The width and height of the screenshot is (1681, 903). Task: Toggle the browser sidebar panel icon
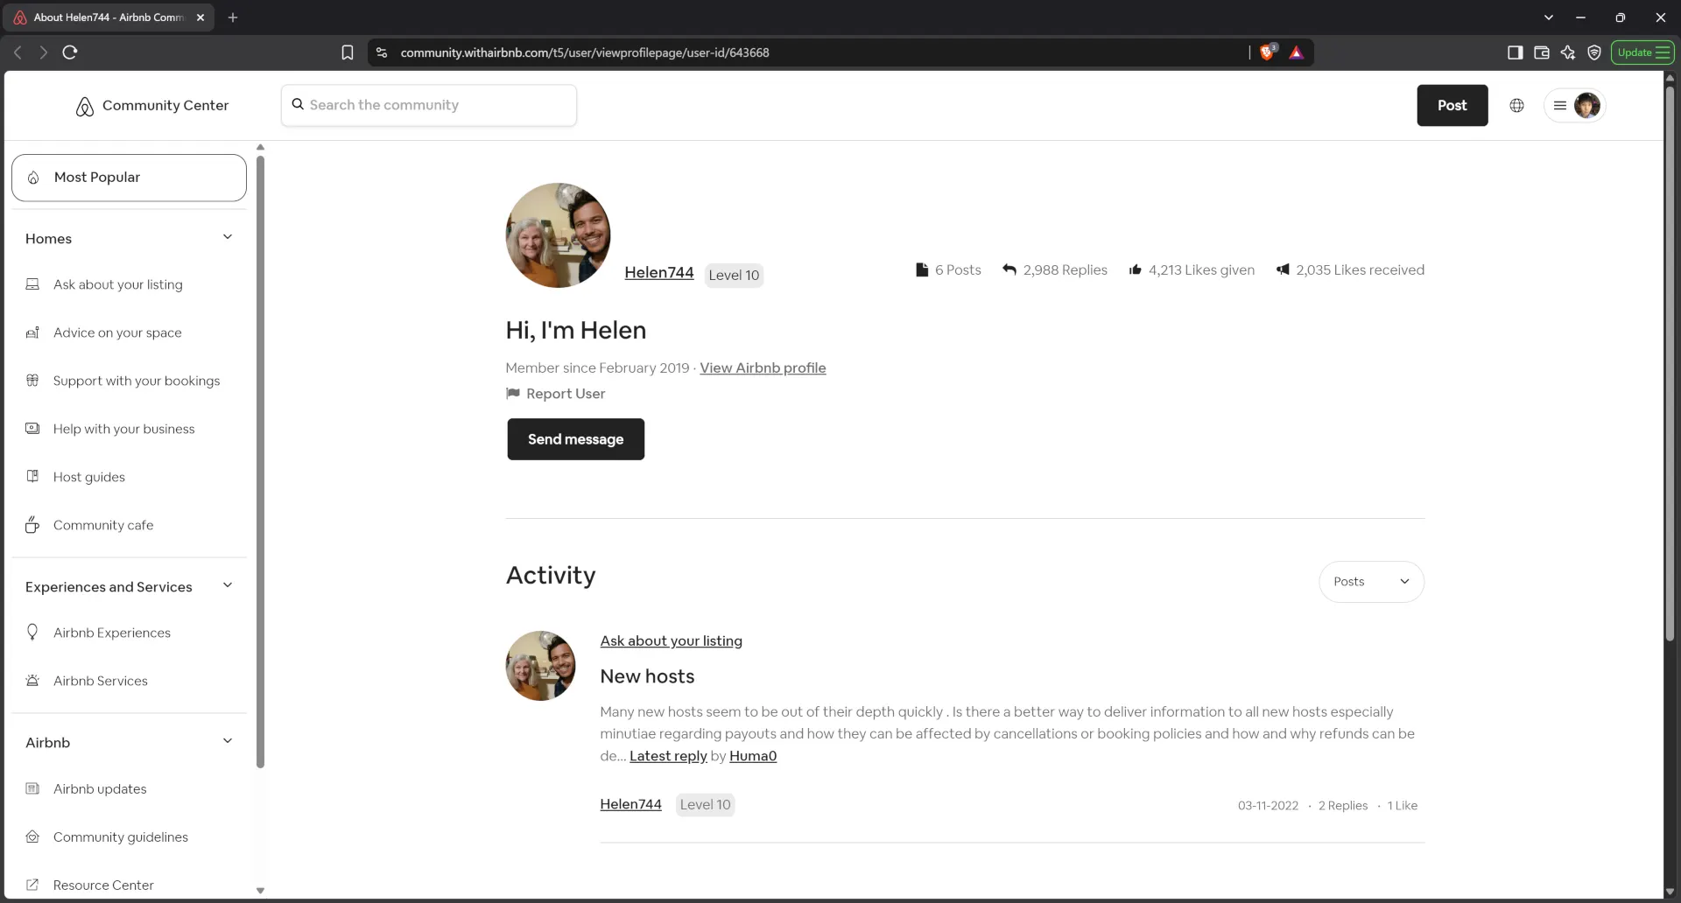tap(1516, 52)
